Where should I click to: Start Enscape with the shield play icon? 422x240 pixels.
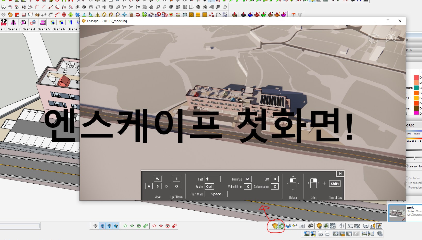coord(275,226)
